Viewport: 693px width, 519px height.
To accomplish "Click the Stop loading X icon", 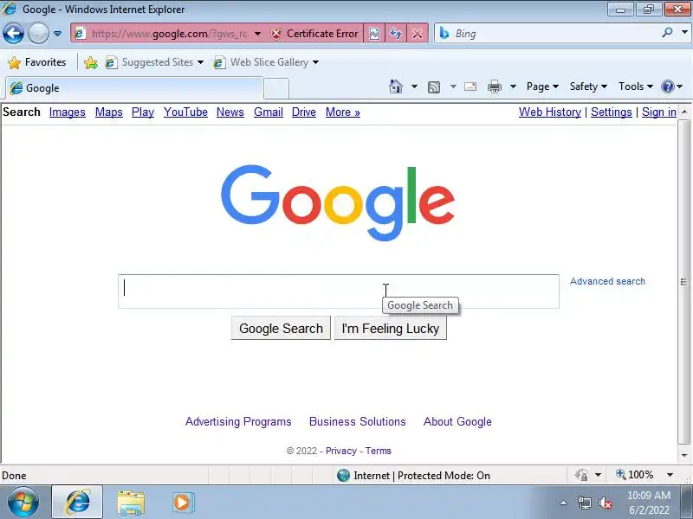I will pos(418,34).
